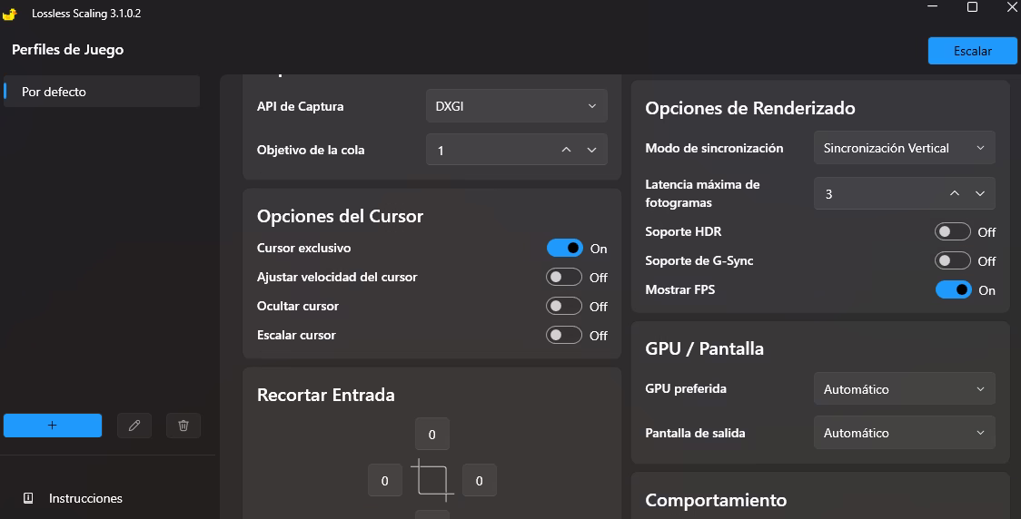Increase Objetivo de la cola with up arrow
The height and width of the screenshot is (519, 1021).
click(x=567, y=151)
